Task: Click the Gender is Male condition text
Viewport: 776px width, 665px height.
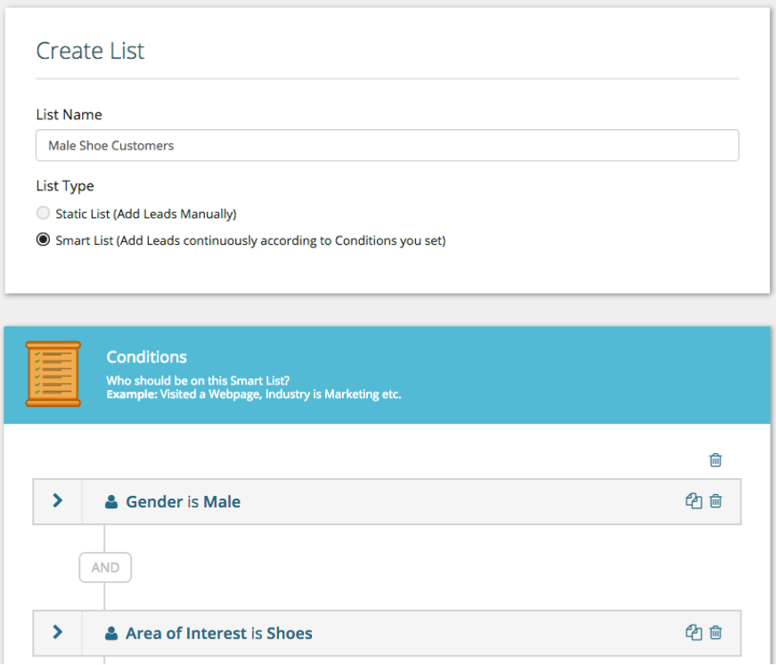Action: click(x=184, y=502)
